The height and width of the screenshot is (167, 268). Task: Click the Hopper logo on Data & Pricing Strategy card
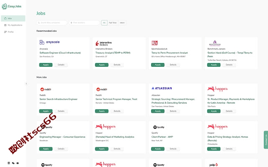[218, 127]
